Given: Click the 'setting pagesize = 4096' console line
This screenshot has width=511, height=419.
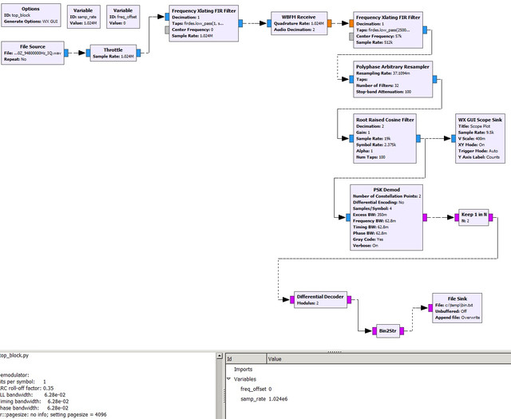Looking at the screenshot, I should point(53,414).
